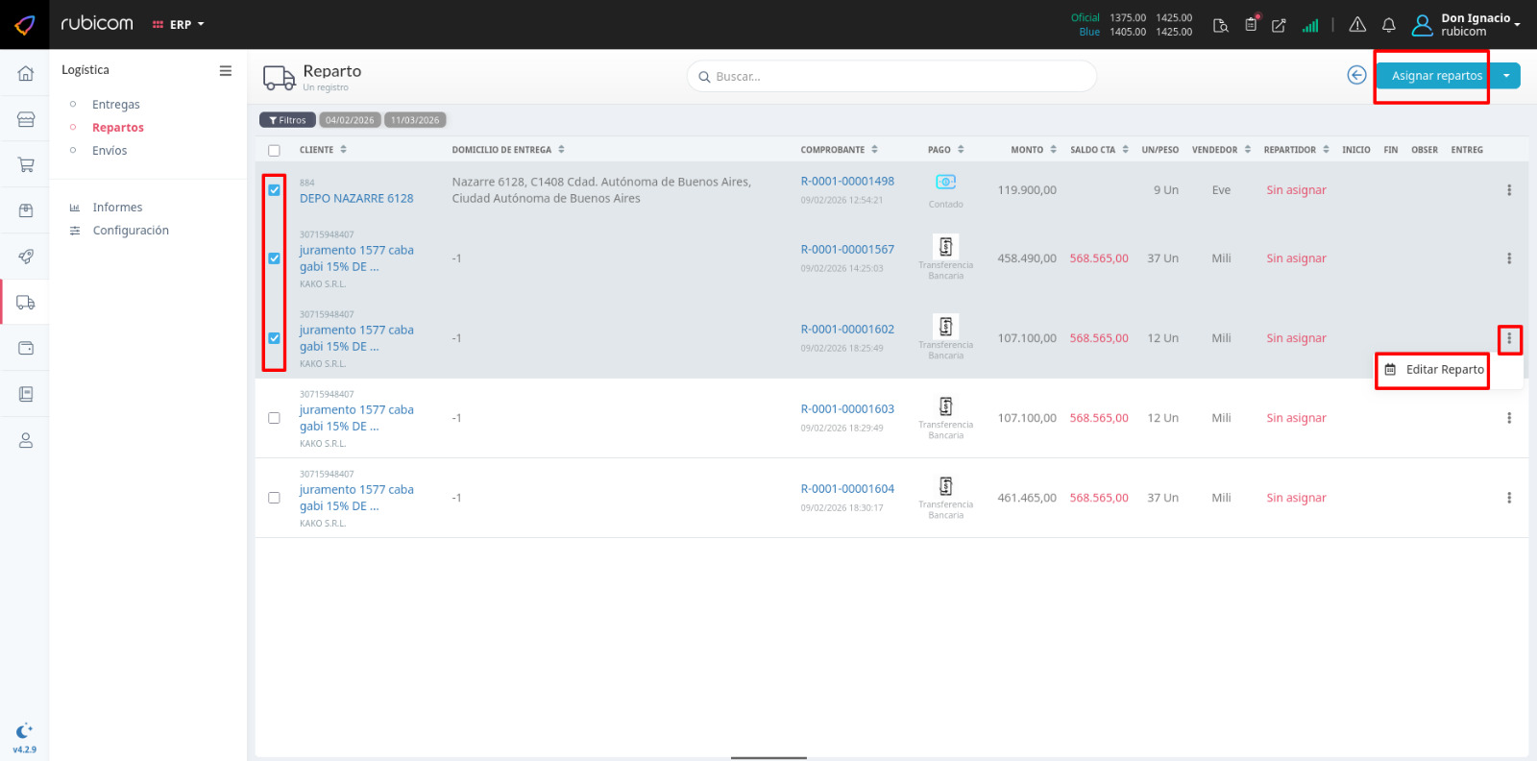The image size is (1537, 761).
Task: Click Sin asignar for comprobante R-0001-00001604
Action: tap(1296, 498)
